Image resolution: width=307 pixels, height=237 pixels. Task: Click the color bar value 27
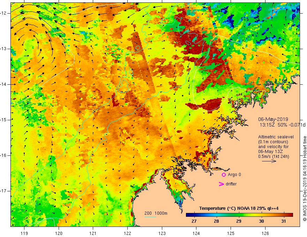coord(194,221)
